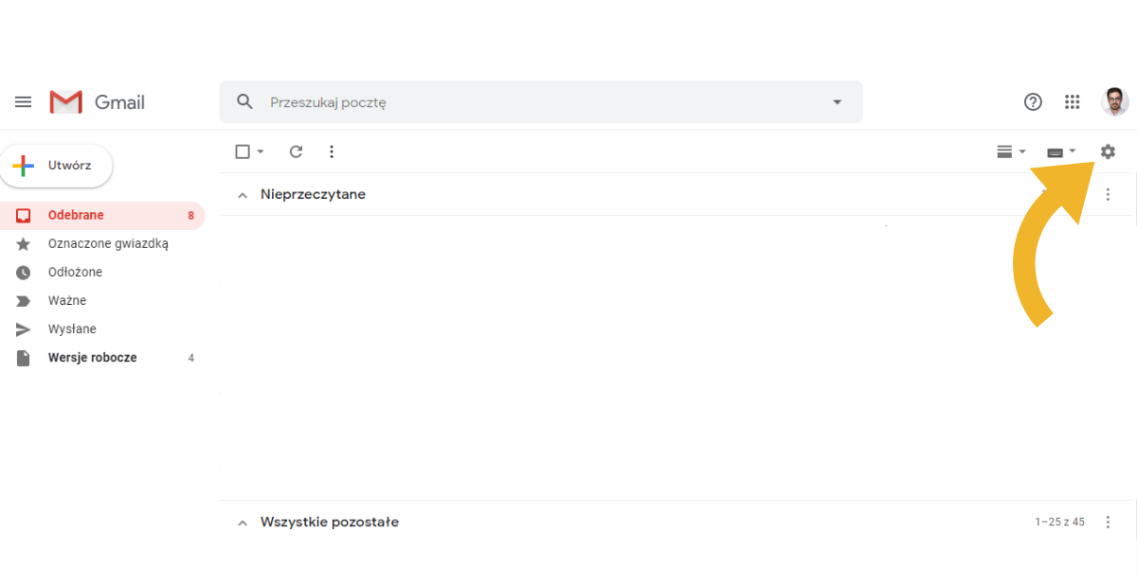Open the Nieprzeczytane section options menu

pos(1109,194)
